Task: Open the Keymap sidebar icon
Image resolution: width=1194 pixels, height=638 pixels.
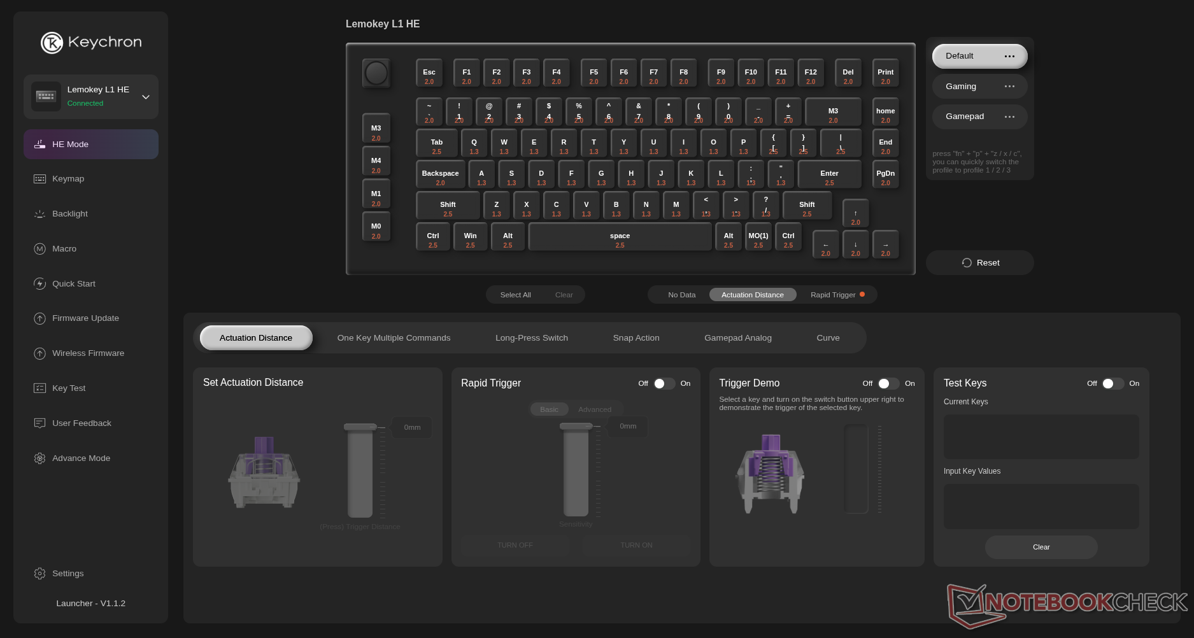Action: [39, 179]
